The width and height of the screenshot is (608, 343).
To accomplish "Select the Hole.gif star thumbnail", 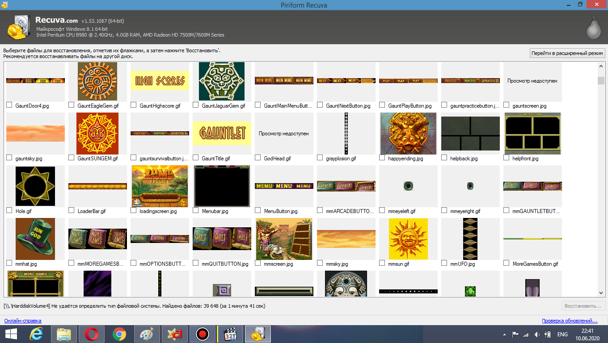I will point(35,186).
